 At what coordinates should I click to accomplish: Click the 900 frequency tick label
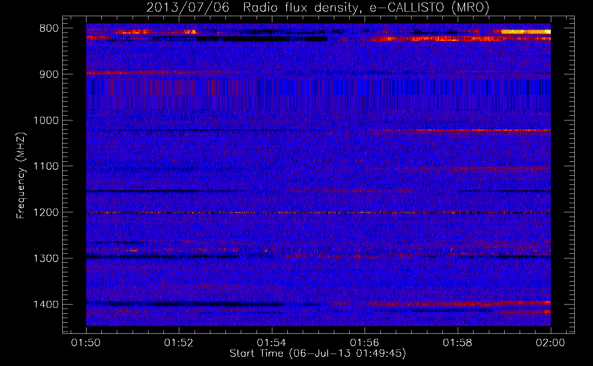pyautogui.click(x=49, y=74)
